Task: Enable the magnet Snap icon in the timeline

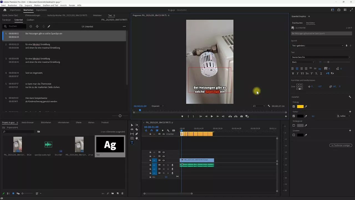Action: pyautogui.click(x=151, y=130)
